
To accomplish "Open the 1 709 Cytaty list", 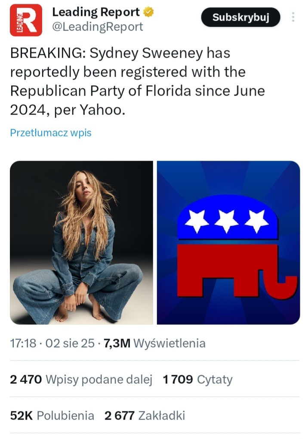I will [x=197, y=380].
